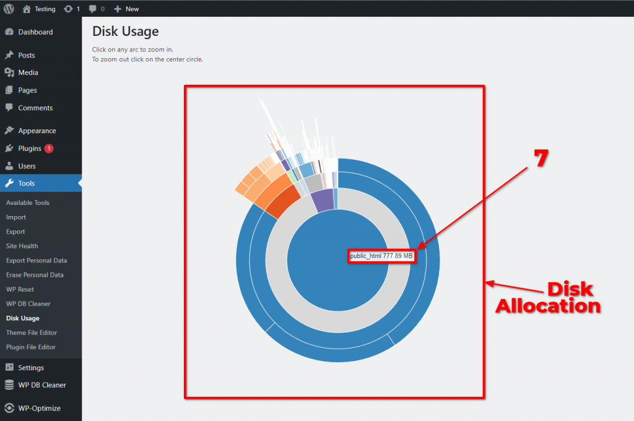Viewport: 634px width, 421px height.
Task: Click the Users person icon
Action: [9, 166]
